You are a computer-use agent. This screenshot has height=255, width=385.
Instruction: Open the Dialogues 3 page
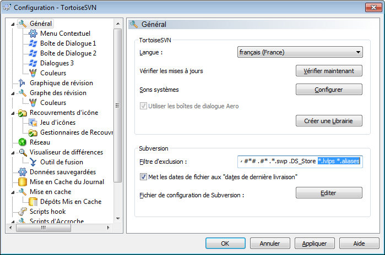(x=57, y=63)
